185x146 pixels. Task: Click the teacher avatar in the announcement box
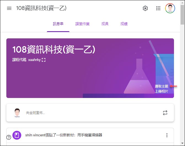pyautogui.click(x=17, y=113)
